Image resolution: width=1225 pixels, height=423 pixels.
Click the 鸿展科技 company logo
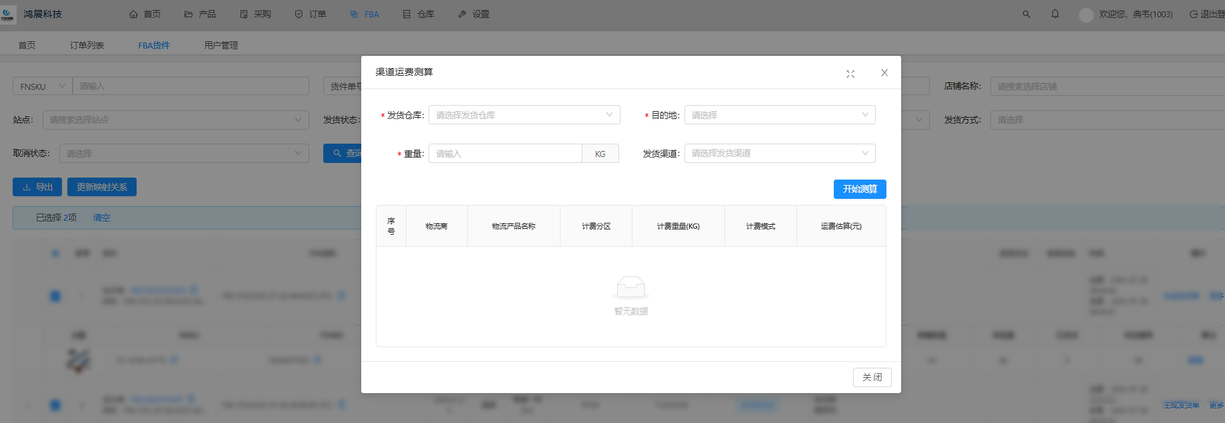[8, 15]
